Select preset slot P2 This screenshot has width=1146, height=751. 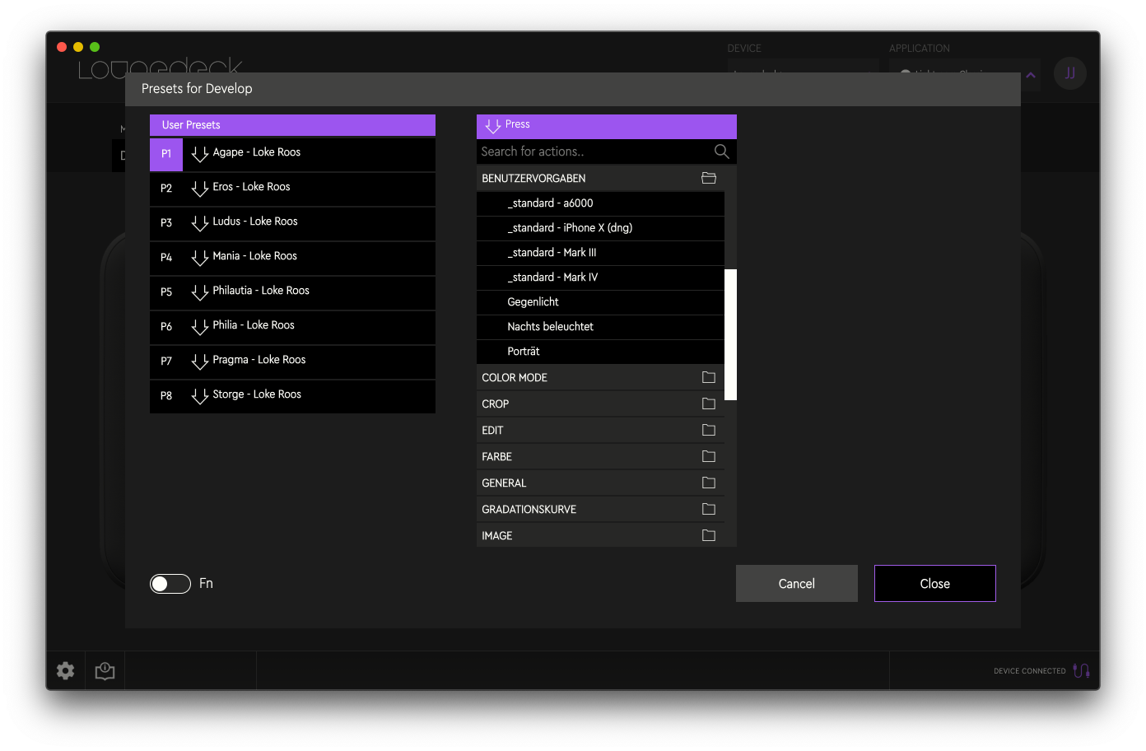(166, 189)
